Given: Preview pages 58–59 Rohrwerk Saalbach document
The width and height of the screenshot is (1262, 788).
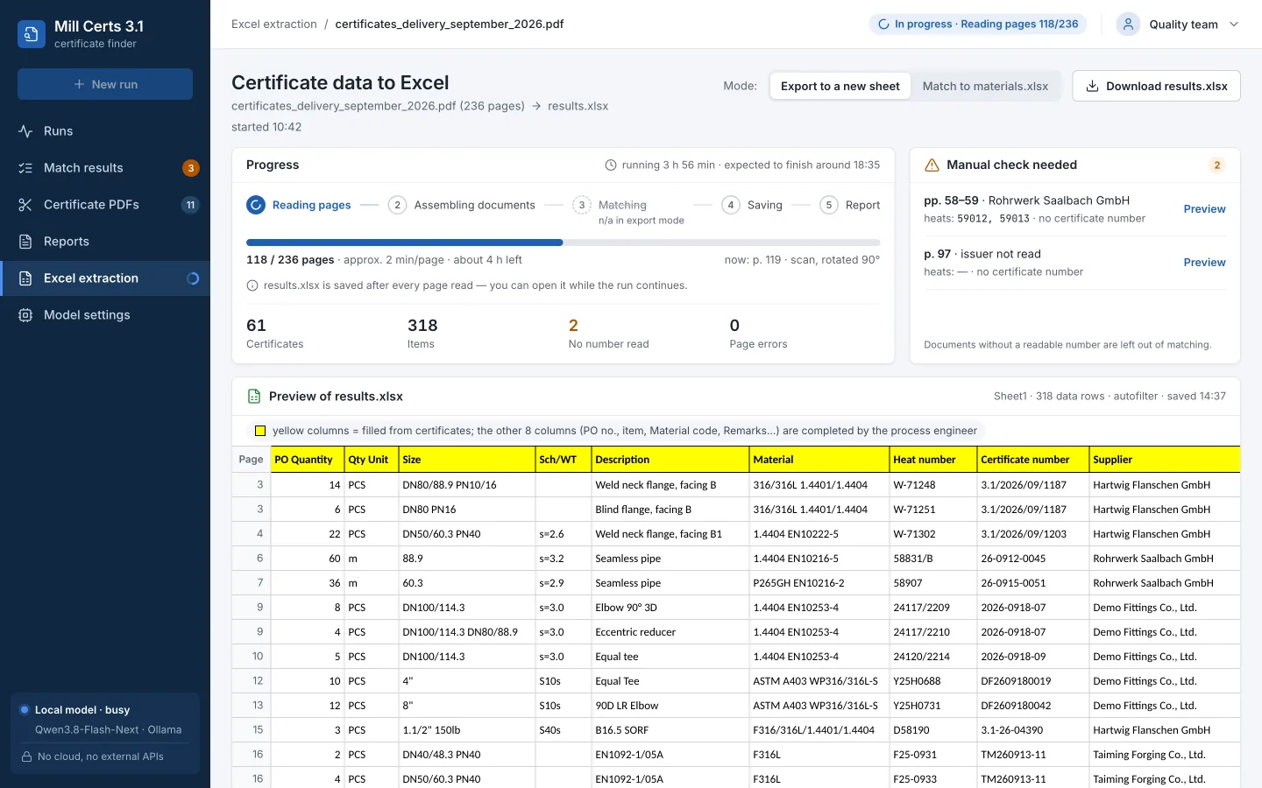Looking at the screenshot, I should tap(1204, 209).
